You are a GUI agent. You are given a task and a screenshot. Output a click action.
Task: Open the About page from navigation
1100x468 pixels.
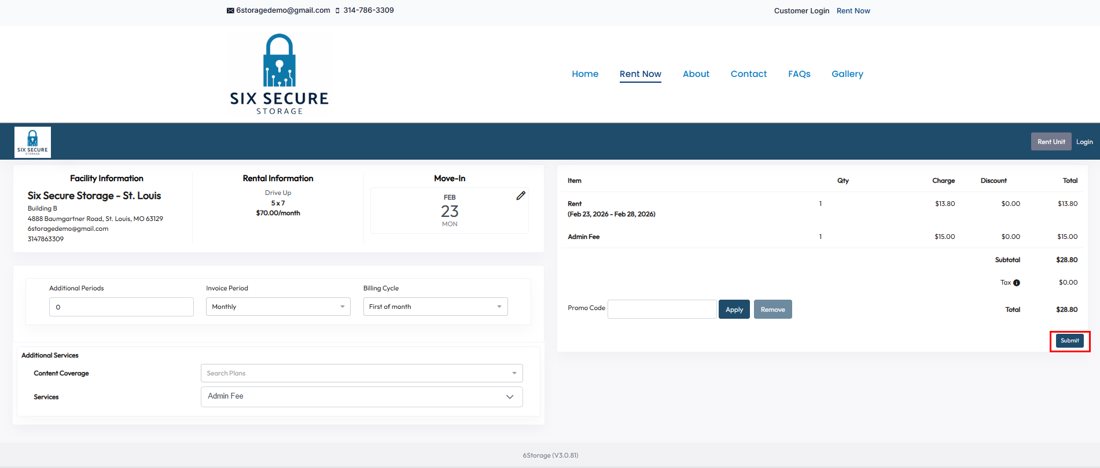[696, 74]
